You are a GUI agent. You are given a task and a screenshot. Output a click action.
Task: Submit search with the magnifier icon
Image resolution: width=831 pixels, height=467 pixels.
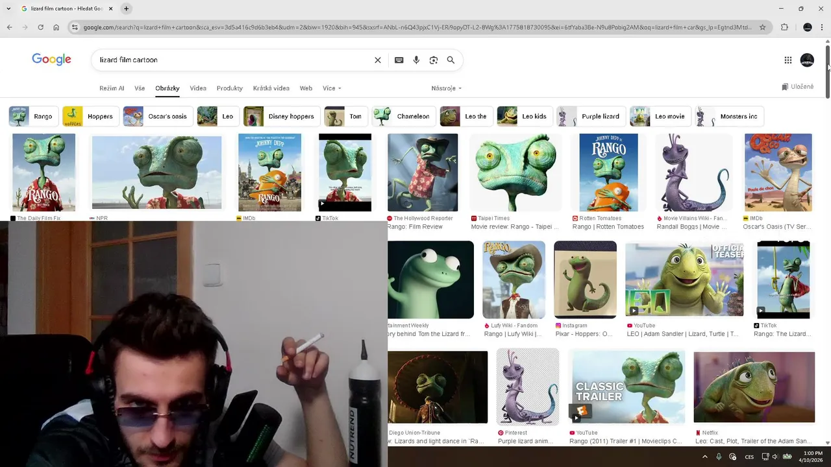click(451, 60)
